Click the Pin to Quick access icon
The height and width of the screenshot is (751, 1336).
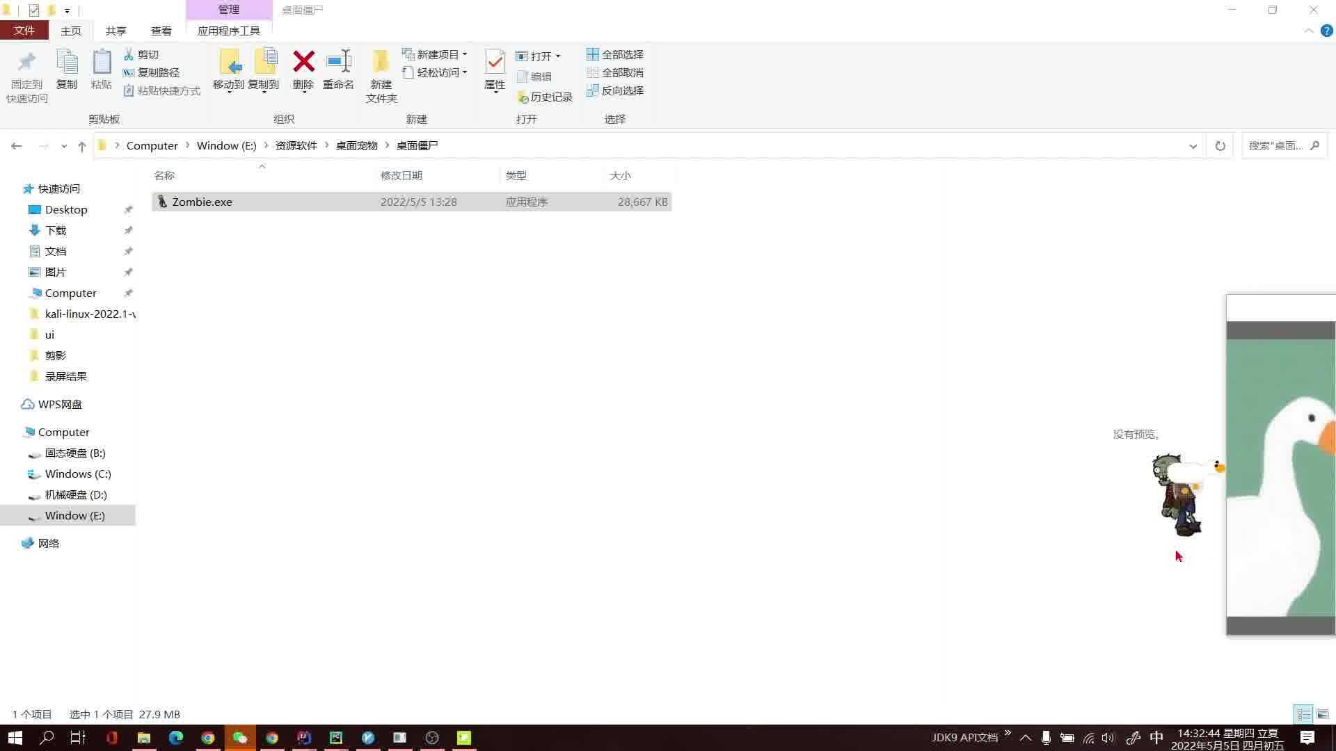tap(26, 62)
